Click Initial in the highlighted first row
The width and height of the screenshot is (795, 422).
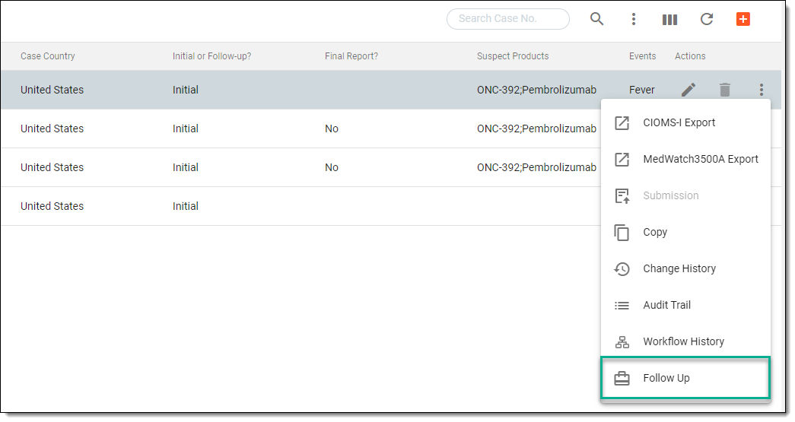(x=186, y=90)
